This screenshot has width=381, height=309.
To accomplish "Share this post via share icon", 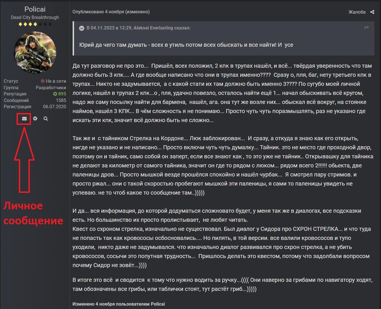I will point(372,12).
